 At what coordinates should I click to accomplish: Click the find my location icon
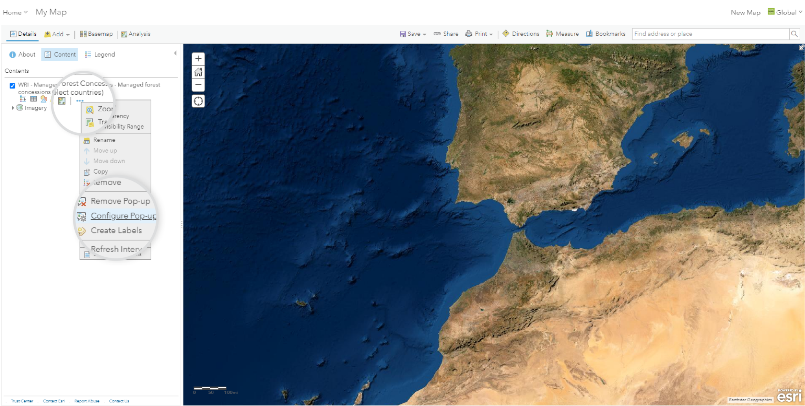pos(198,101)
